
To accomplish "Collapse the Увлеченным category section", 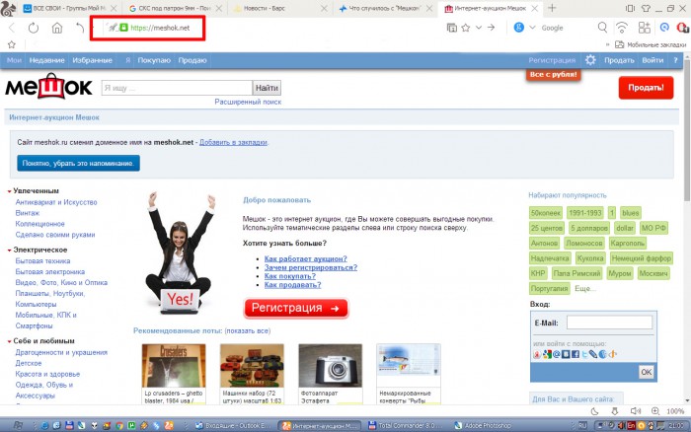I will point(9,191).
